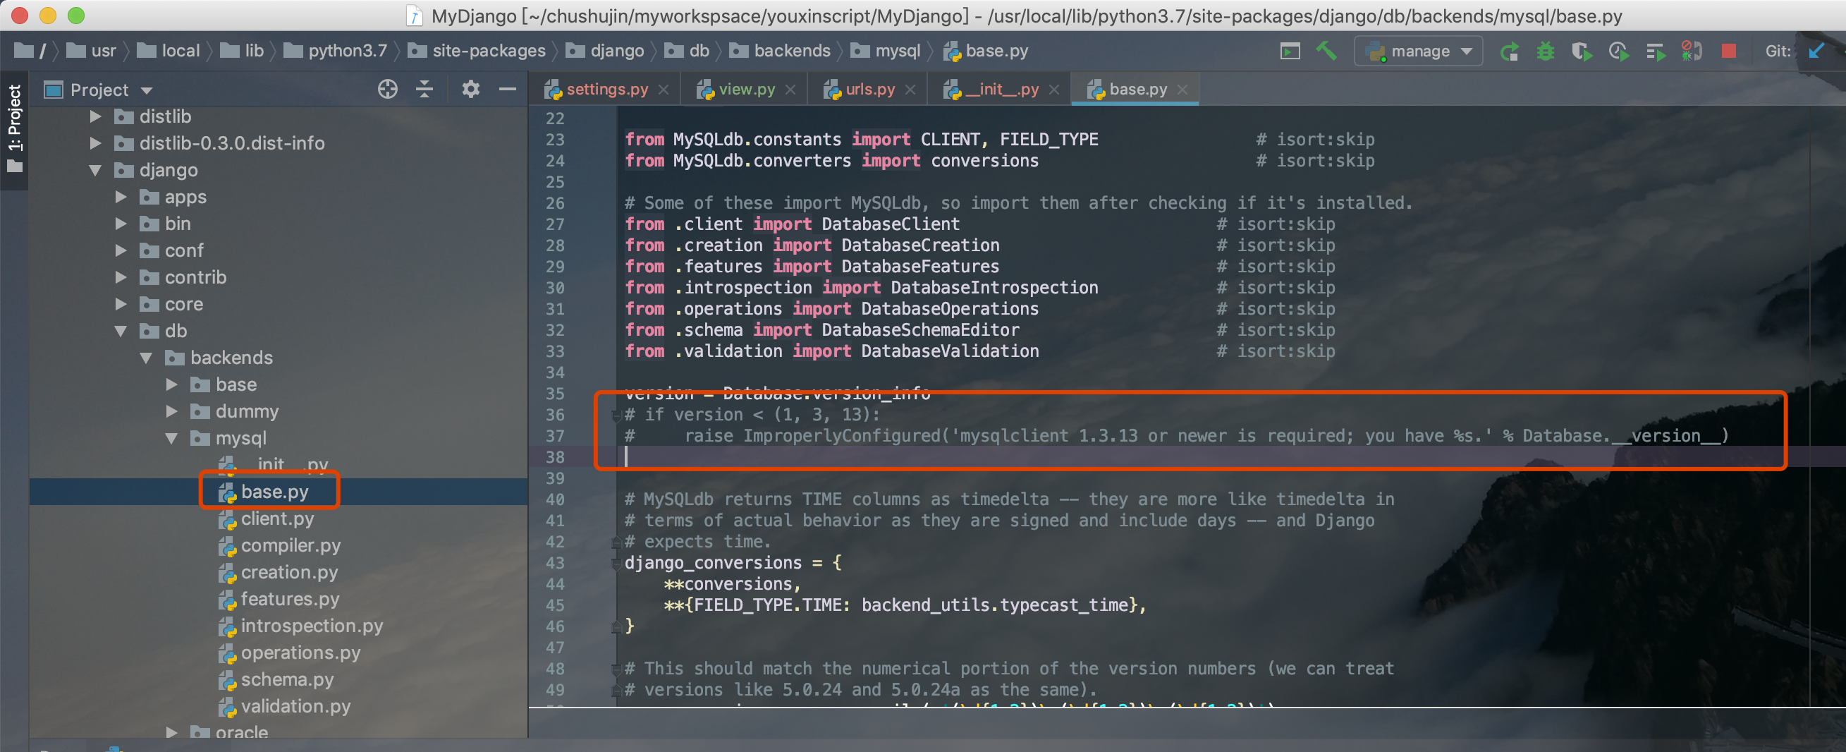Click the usr breadcrumb in navigation bar

(91, 51)
